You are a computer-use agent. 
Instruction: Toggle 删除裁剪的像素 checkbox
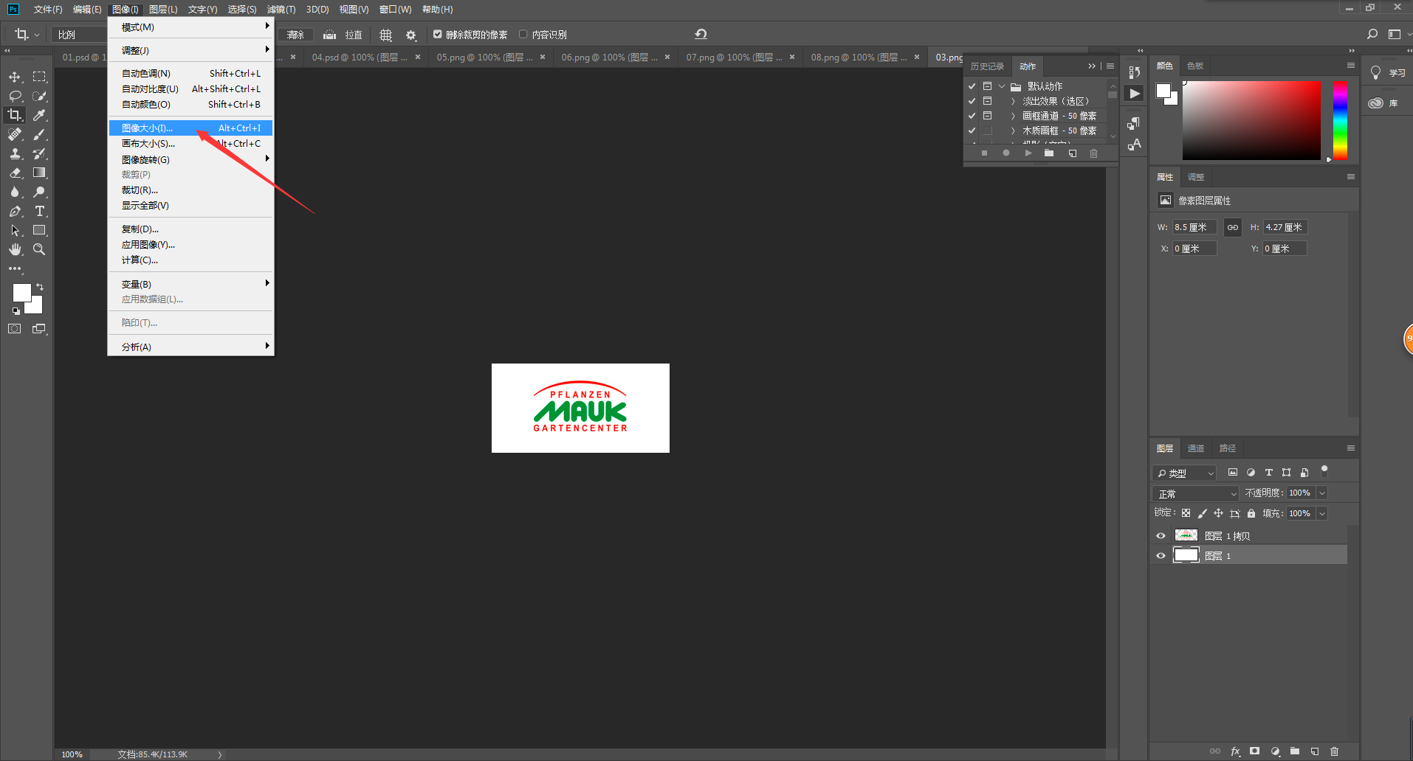point(437,34)
